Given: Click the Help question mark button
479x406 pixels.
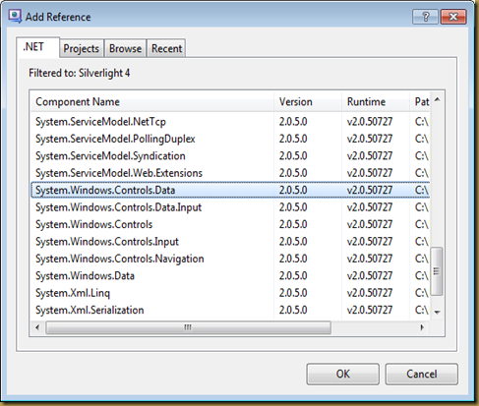Looking at the screenshot, I should pyautogui.click(x=425, y=17).
